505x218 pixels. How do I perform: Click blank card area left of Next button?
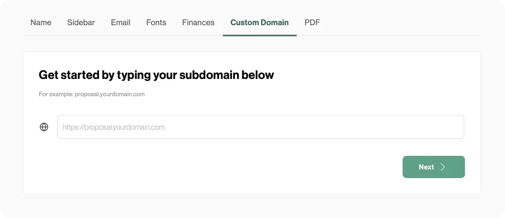223,167
